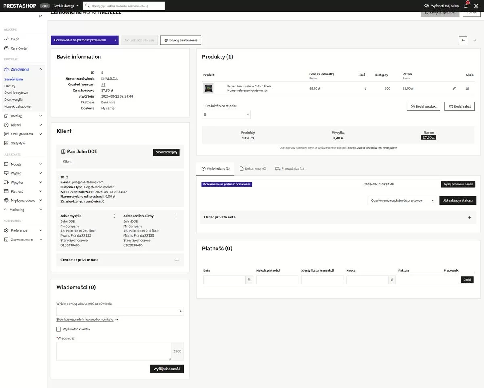
Task: Collapse the sidebar menu with arrow icon
Action: [40, 16]
